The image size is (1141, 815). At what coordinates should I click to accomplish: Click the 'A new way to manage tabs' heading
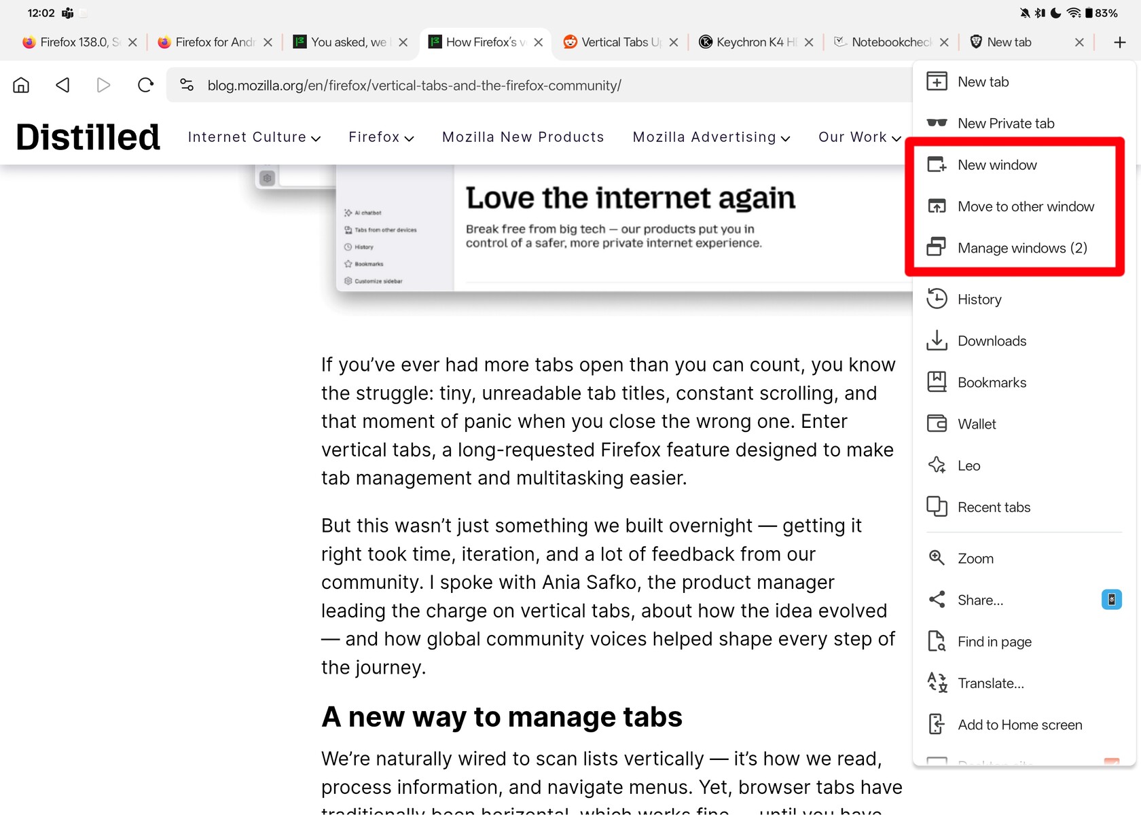click(x=502, y=717)
